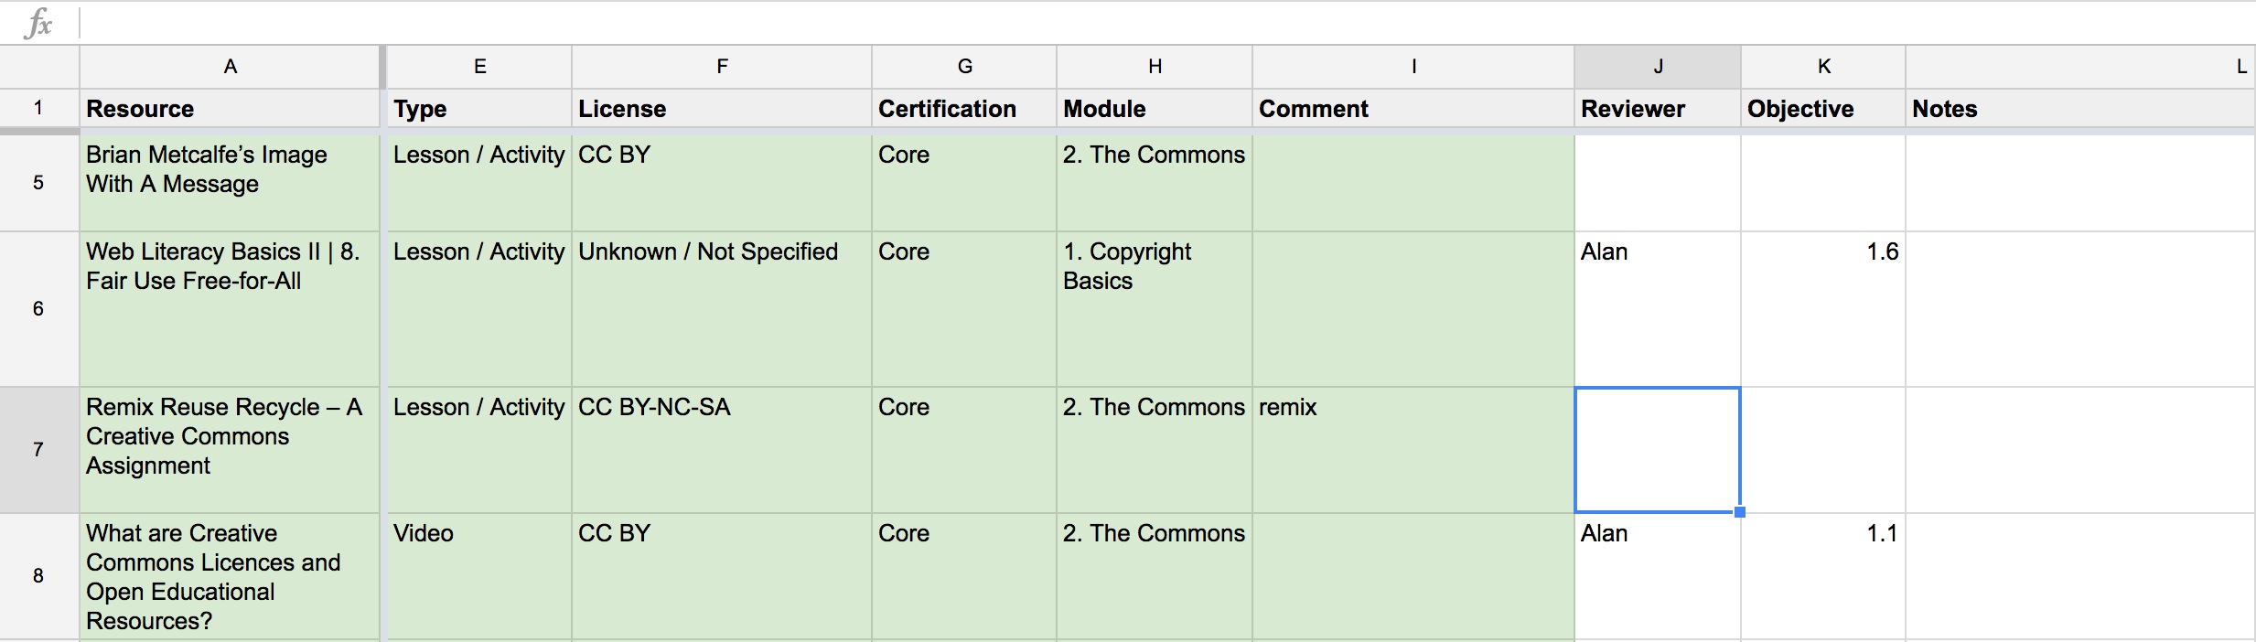Viewport: 2256px width, 642px height.
Task: Select 'Brian Metcalfe's Image With A Message' cell
Action: [x=230, y=182]
